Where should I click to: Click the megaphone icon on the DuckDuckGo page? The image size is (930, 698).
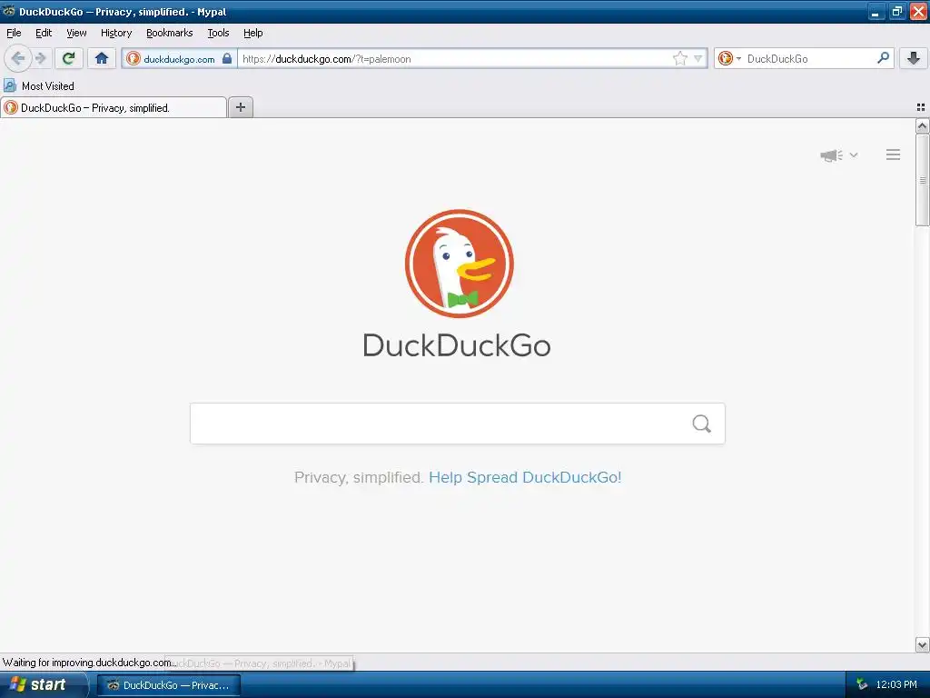coord(831,155)
